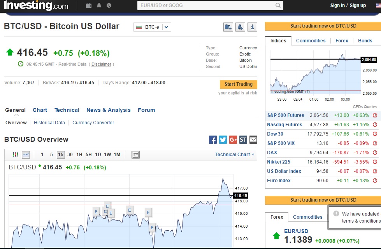Image resolution: width=381 pixels, height=249 pixels.
Task: Switch to the Technical tab
Action: (67, 110)
